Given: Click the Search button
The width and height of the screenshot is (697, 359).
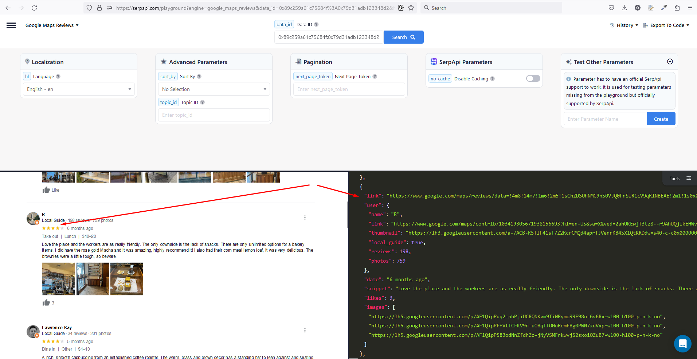Looking at the screenshot, I should click(403, 37).
